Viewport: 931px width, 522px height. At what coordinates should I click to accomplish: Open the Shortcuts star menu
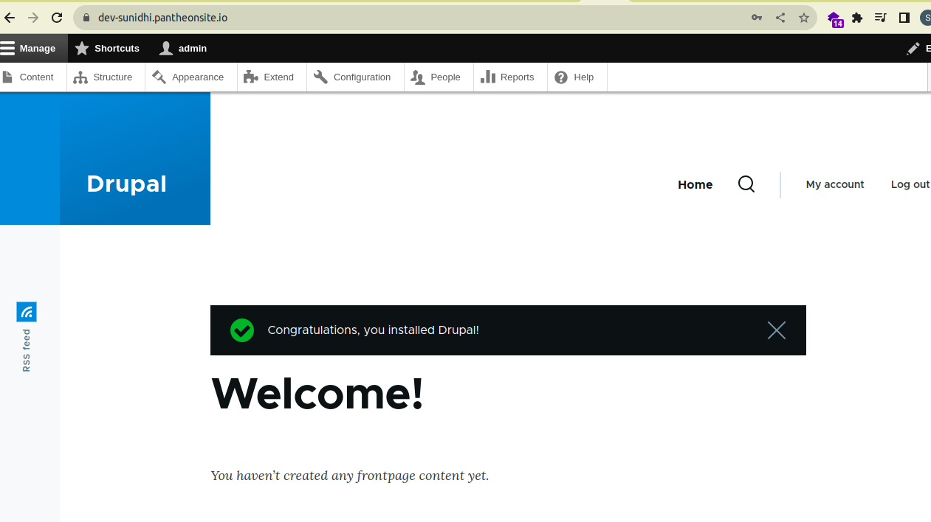pos(108,48)
